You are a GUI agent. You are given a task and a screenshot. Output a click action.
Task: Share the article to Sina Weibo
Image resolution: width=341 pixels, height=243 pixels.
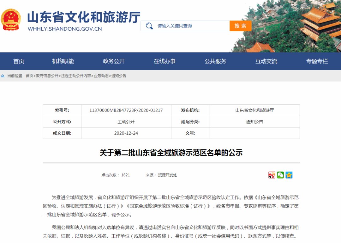coord(272,175)
